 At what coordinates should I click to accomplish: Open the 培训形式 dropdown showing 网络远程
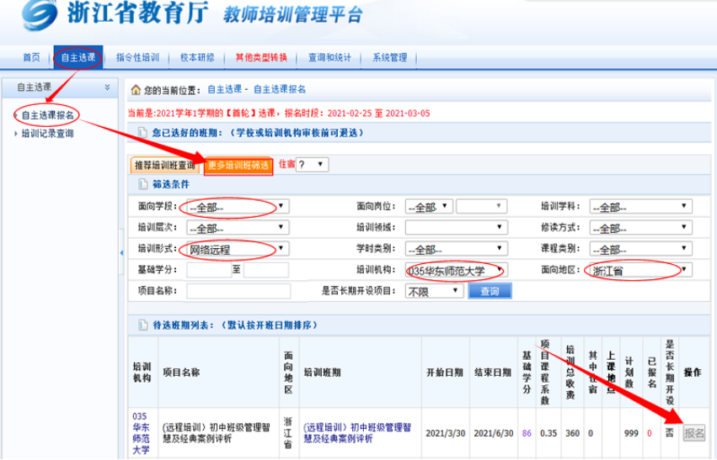(x=238, y=249)
